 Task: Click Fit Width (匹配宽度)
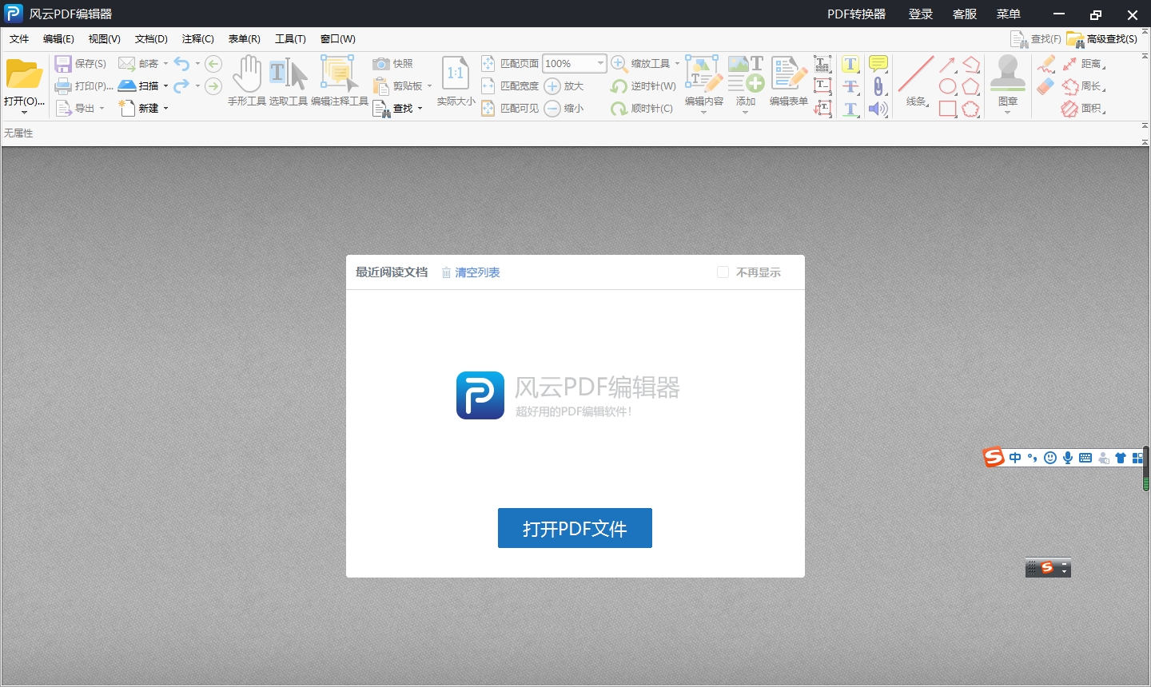[510, 86]
